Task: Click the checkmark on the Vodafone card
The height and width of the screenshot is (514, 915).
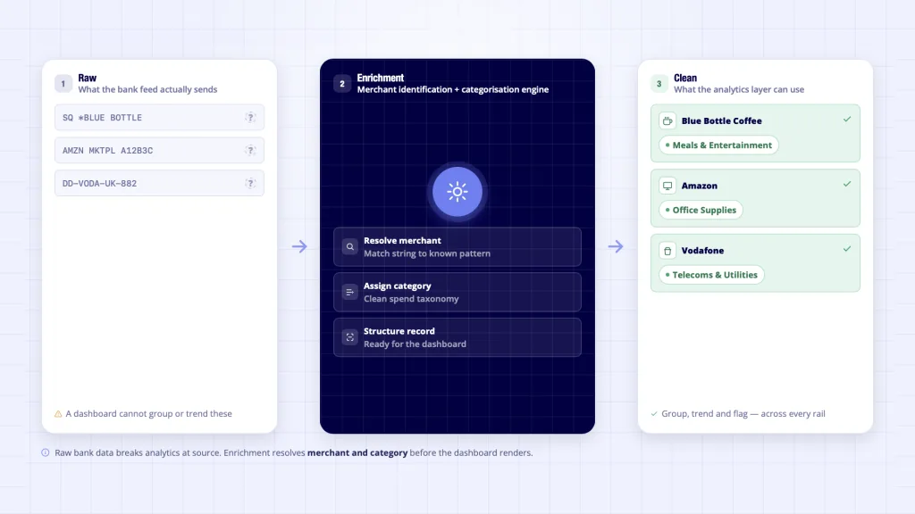Action: coord(847,249)
